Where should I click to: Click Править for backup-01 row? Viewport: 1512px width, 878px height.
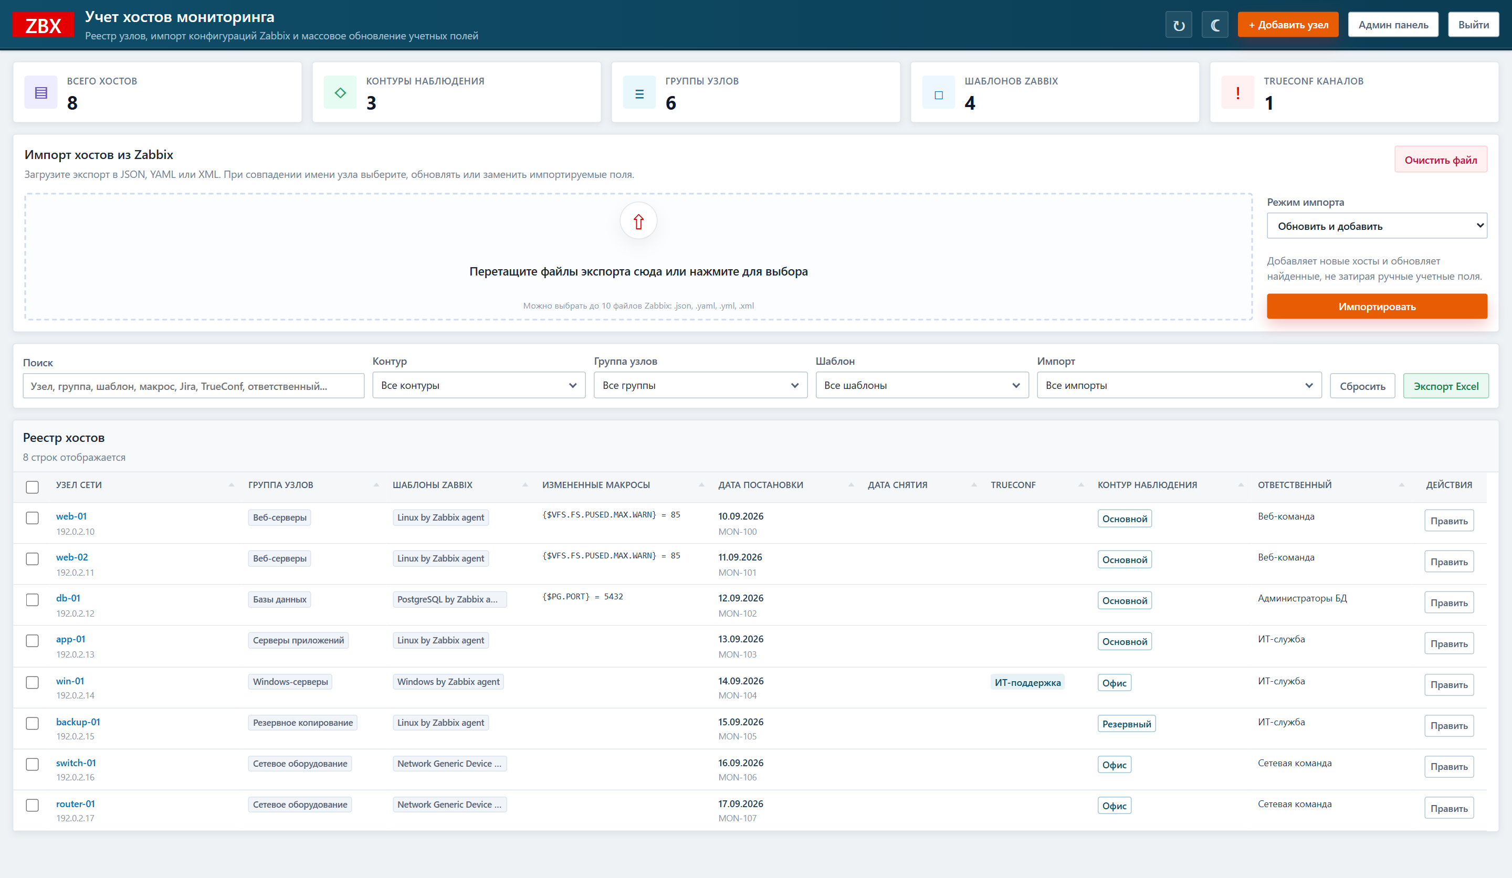point(1448,726)
